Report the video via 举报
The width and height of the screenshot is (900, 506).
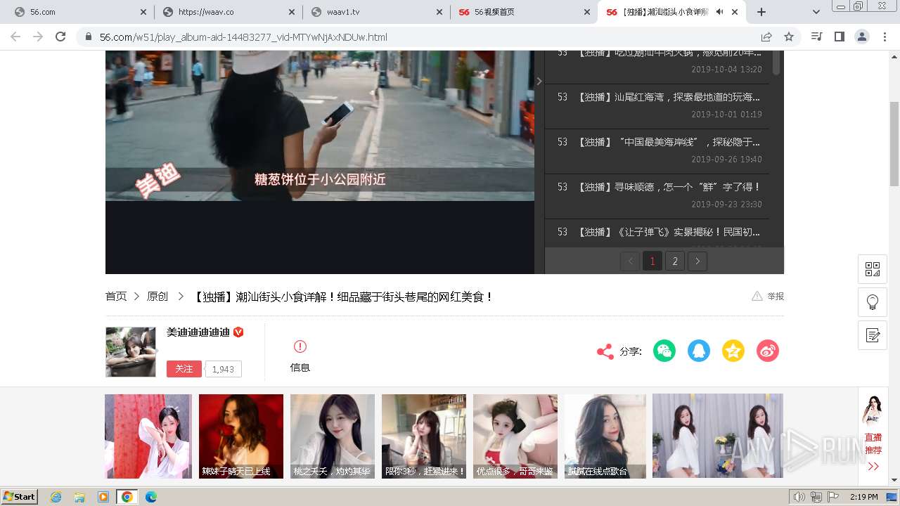pos(768,297)
